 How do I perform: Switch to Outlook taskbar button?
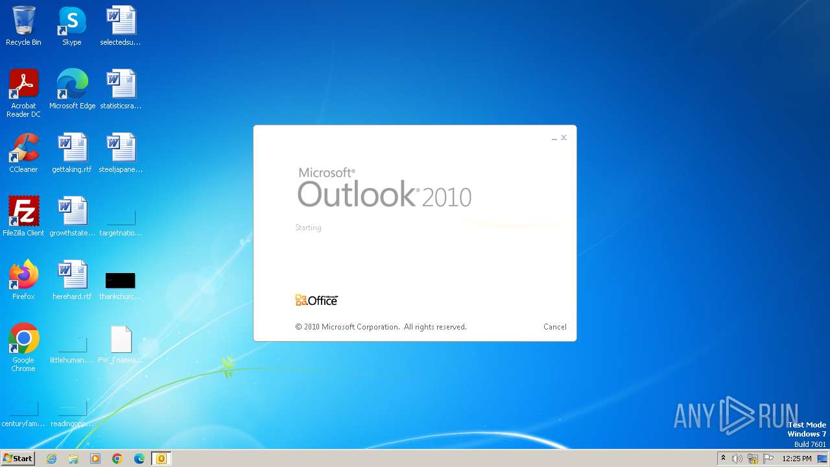[x=161, y=459]
